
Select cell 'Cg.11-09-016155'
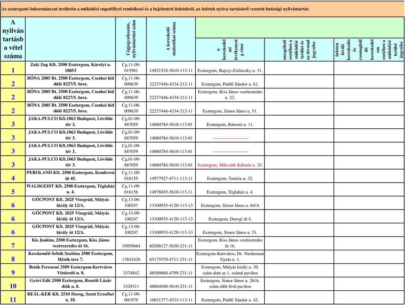click(x=131, y=176)
